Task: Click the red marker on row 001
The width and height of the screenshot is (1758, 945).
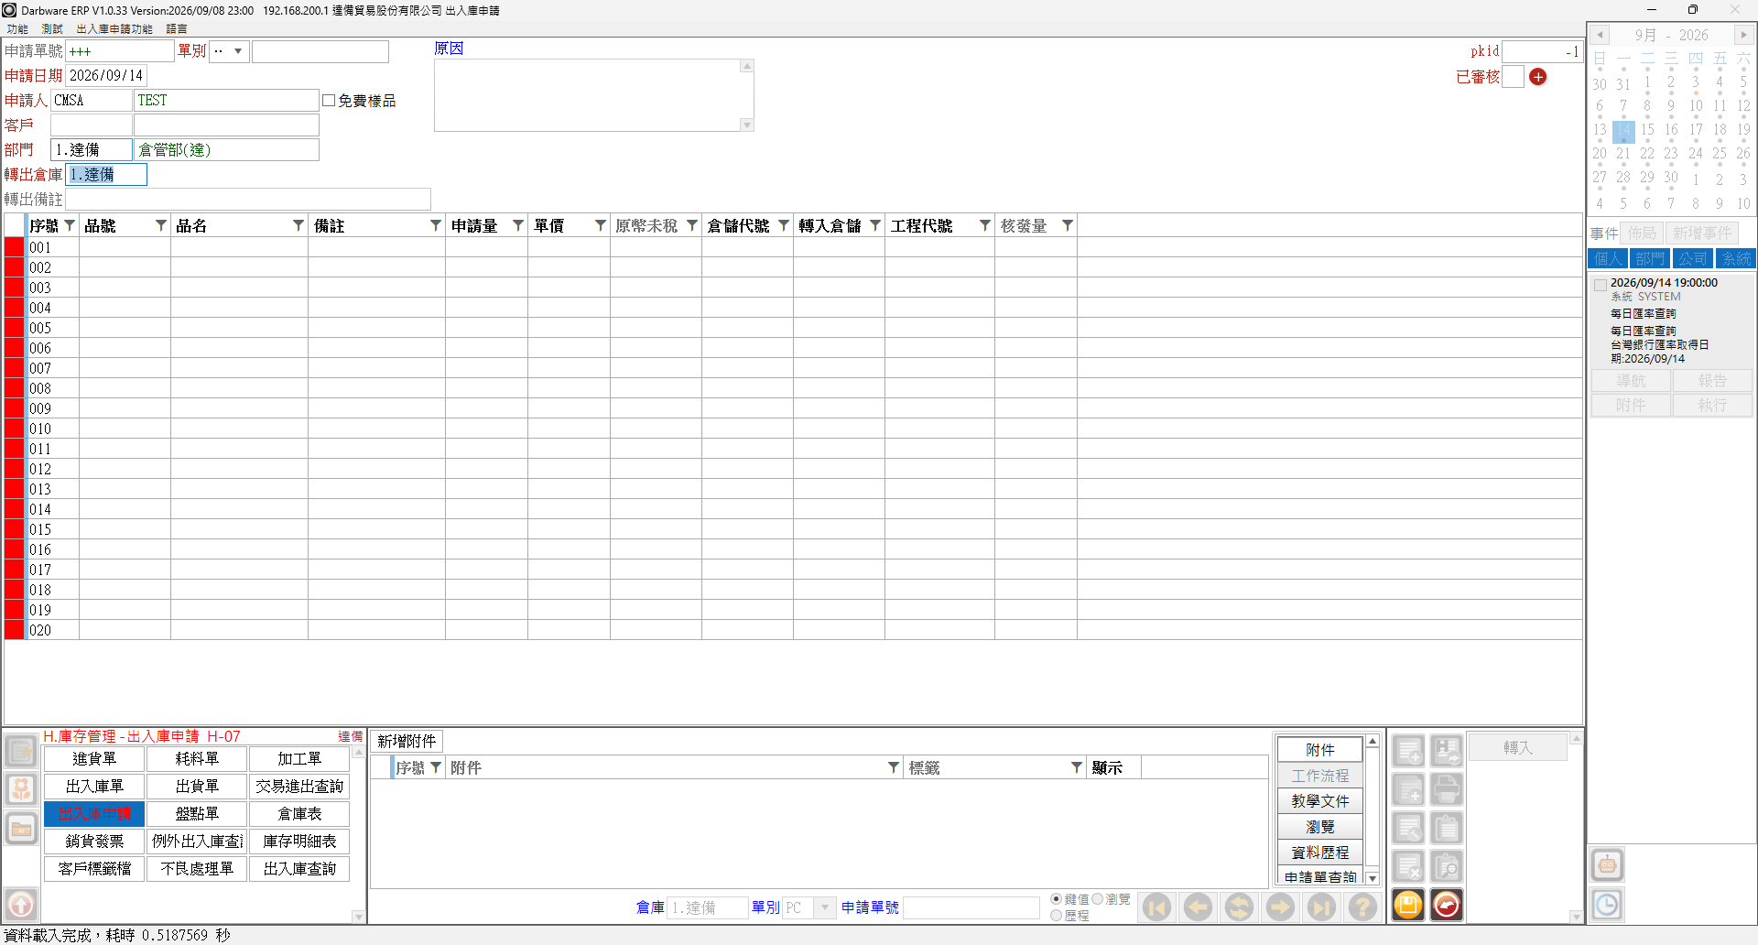Action: (15, 247)
